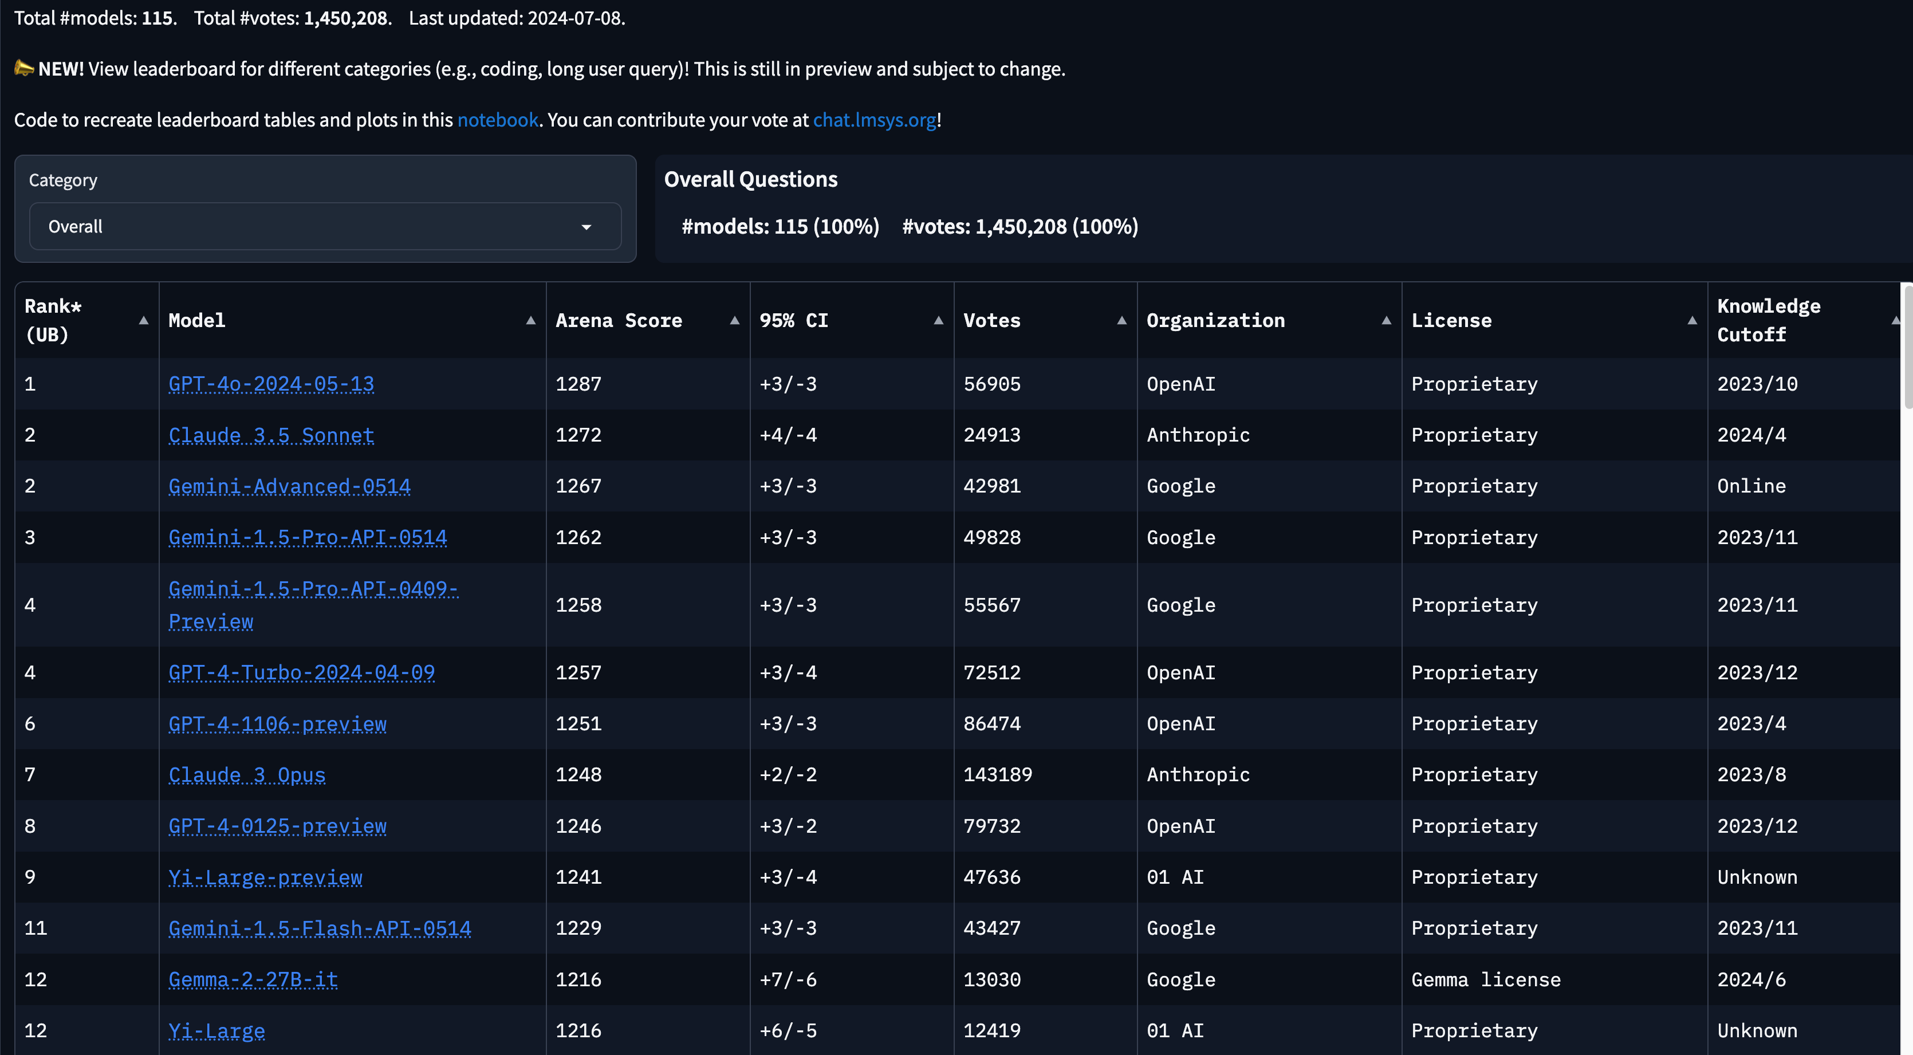
Task: Open the Gemini-1.5-Pro-API-0514 link
Action: [x=308, y=537]
